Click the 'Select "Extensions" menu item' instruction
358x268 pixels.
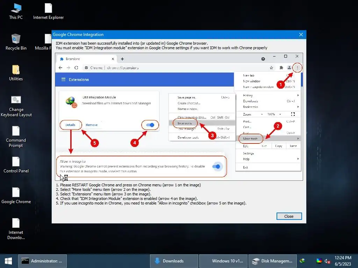tap(103, 194)
